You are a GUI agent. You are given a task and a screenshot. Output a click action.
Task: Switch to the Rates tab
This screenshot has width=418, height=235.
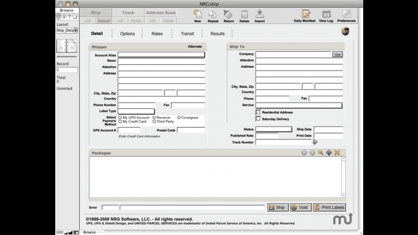coord(157,34)
